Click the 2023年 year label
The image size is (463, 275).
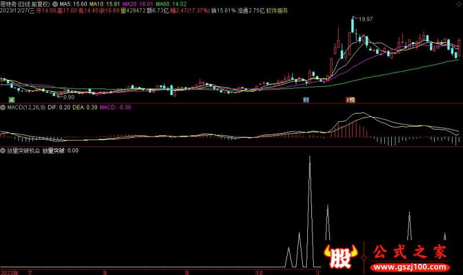tap(9, 272)
